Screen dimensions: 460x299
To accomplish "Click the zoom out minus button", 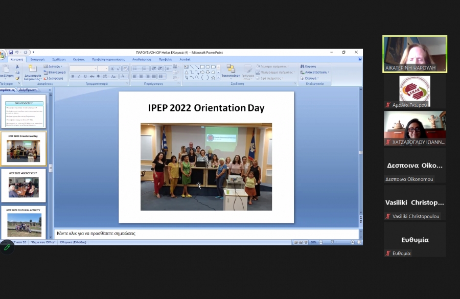I will pos(321,242).
